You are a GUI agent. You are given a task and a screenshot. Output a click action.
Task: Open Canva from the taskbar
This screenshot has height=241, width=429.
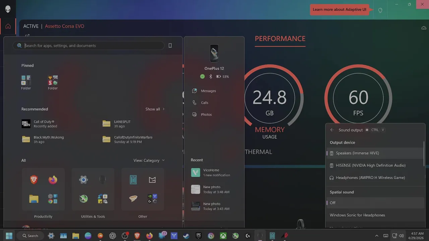point(88,236)
